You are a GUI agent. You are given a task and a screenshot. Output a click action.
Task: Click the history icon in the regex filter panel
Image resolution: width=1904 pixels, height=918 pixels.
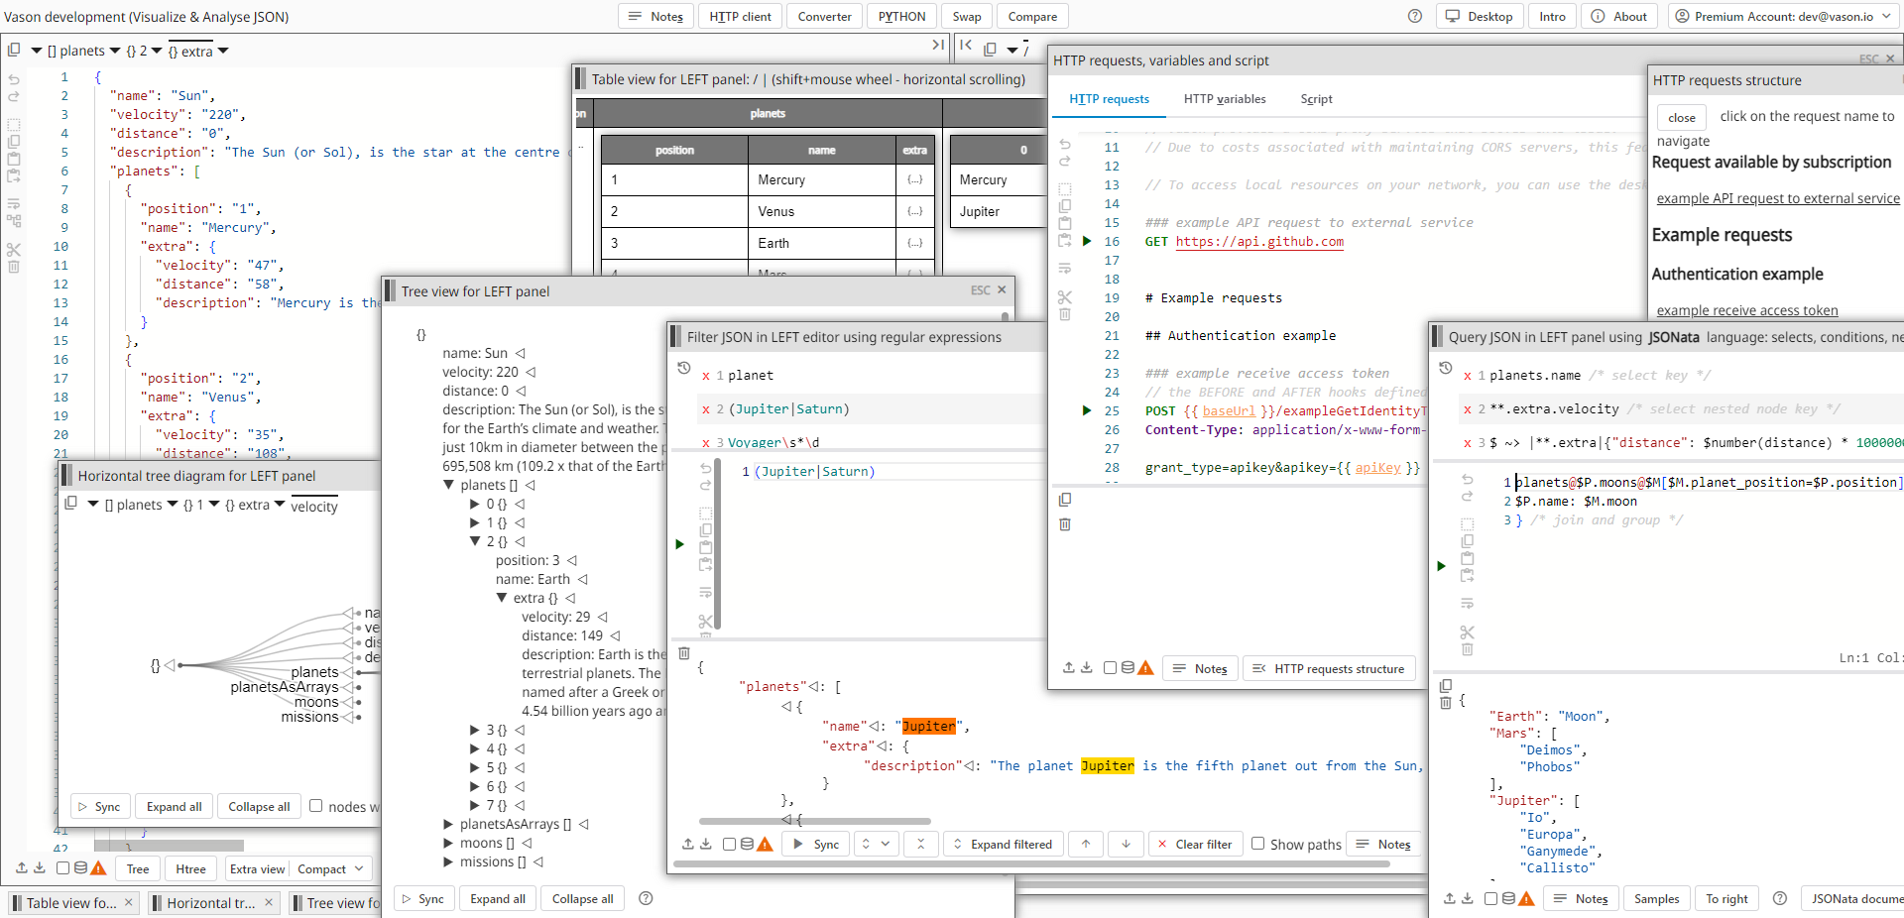coord(683,369)
